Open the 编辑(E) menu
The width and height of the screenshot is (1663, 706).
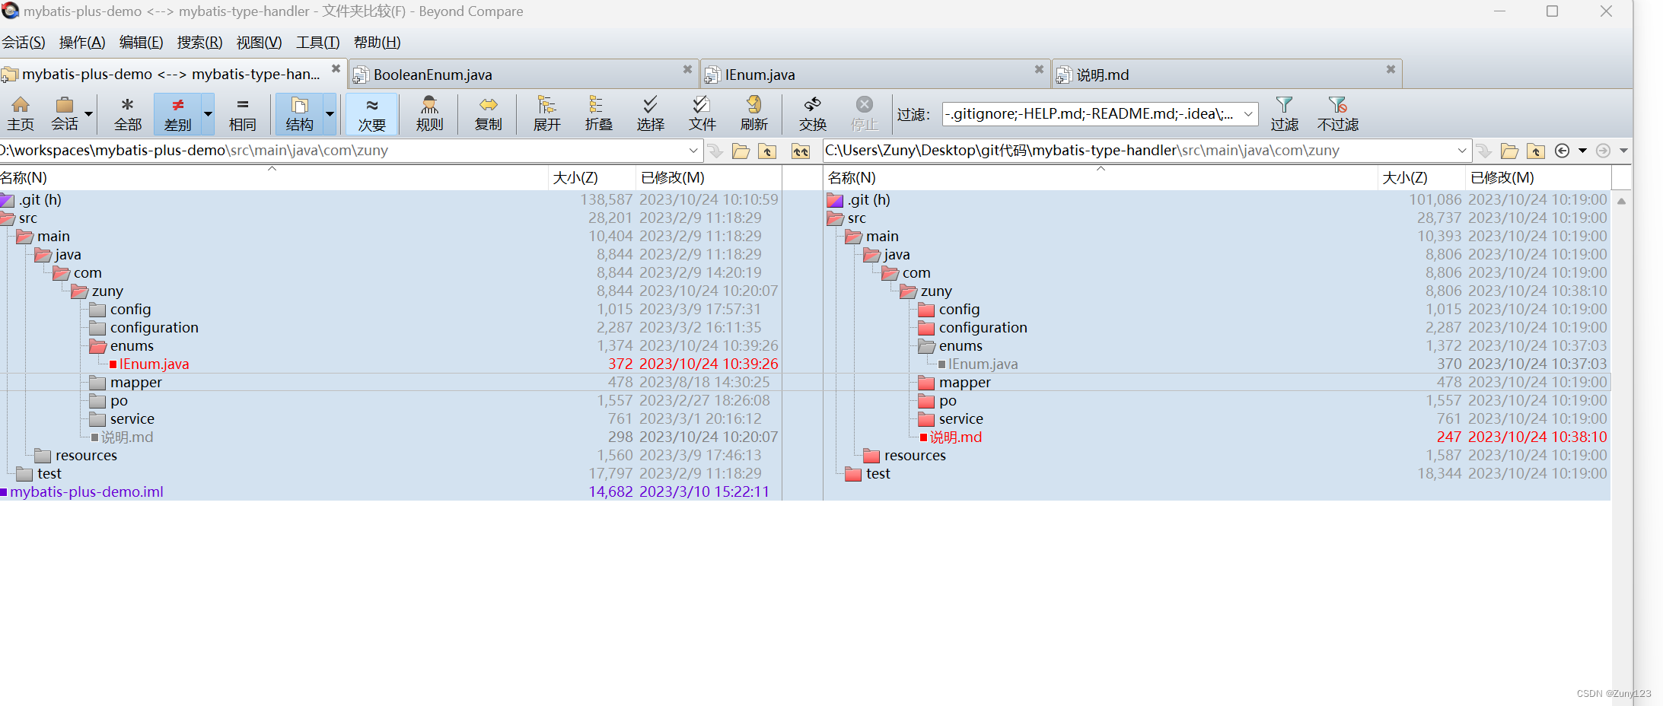point(141,43)
